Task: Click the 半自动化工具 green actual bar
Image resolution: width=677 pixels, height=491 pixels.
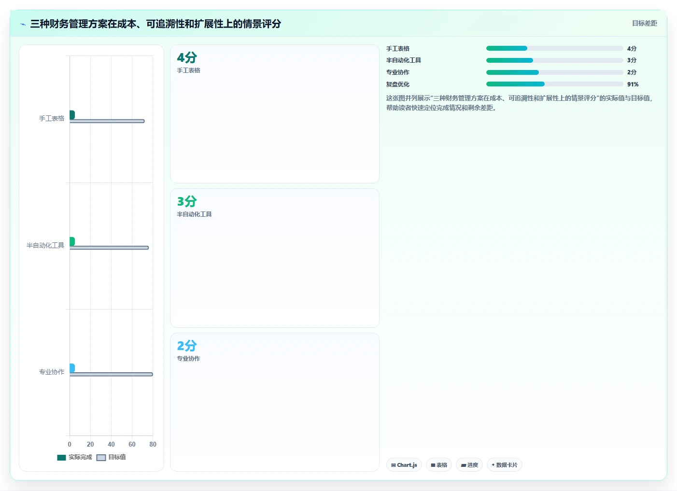Action: (x=72, y=241)
